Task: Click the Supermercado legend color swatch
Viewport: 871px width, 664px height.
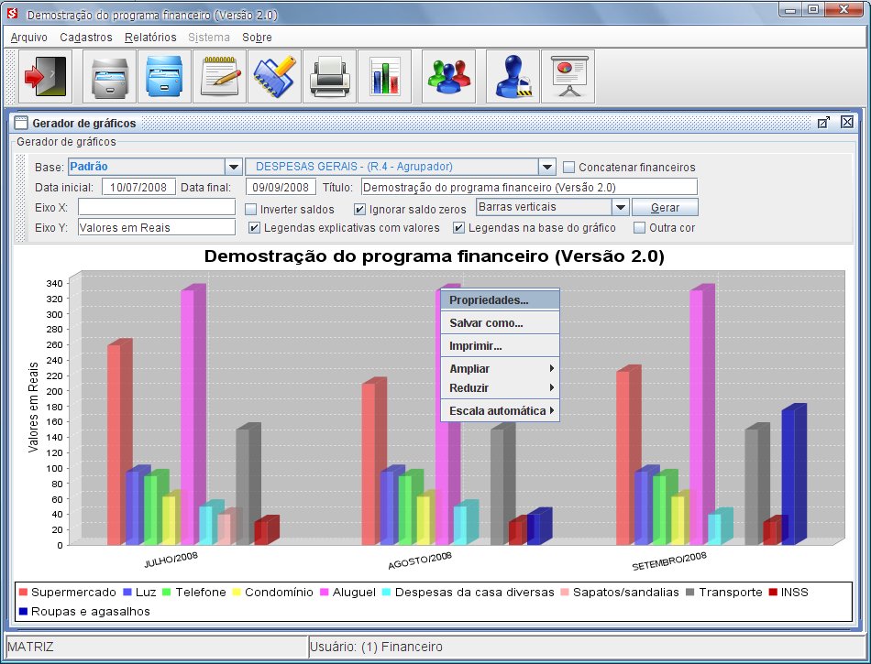Action: [x=23, y=593]
